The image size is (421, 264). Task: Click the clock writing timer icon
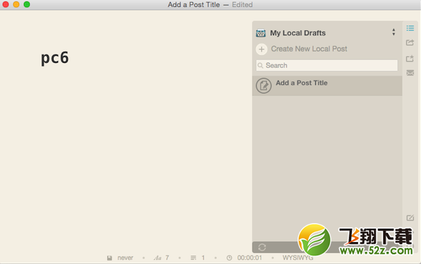point(229,258)
